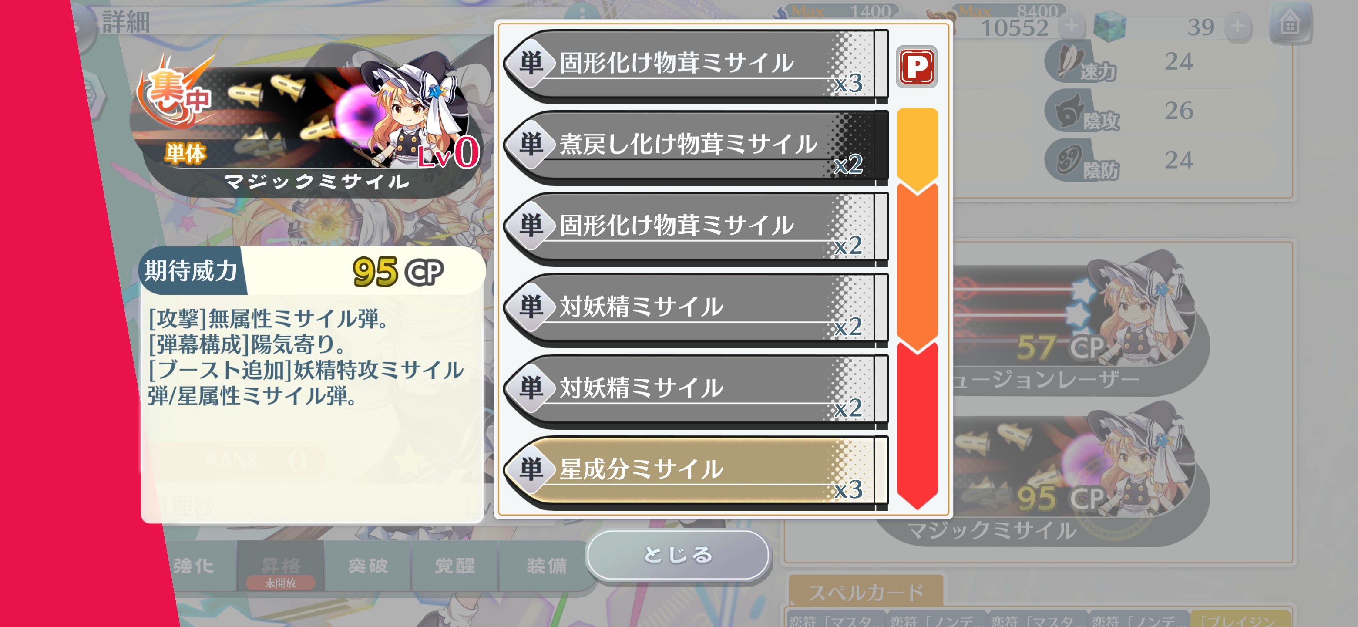Image resolution: width=1358 pixels, height=627 pixels.
Task: Click the yellow boost level segment
Action: 917,148
